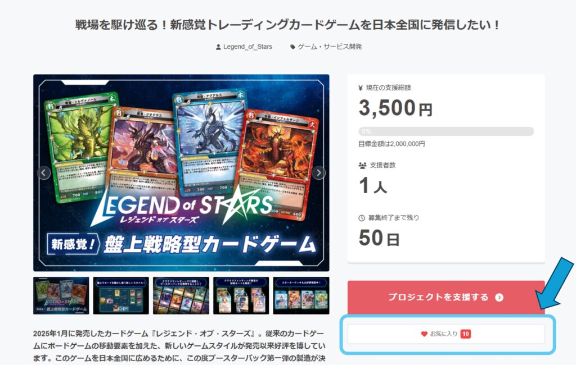This screenshot has height=365, width=576.
Task: Click the funding progress bar showing 0%
Action: tap(446, 131)
